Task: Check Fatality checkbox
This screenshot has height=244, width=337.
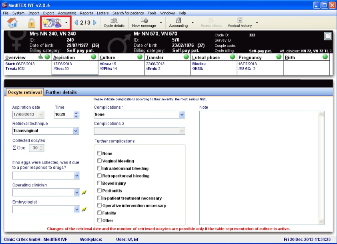Action: pos(99,213)
